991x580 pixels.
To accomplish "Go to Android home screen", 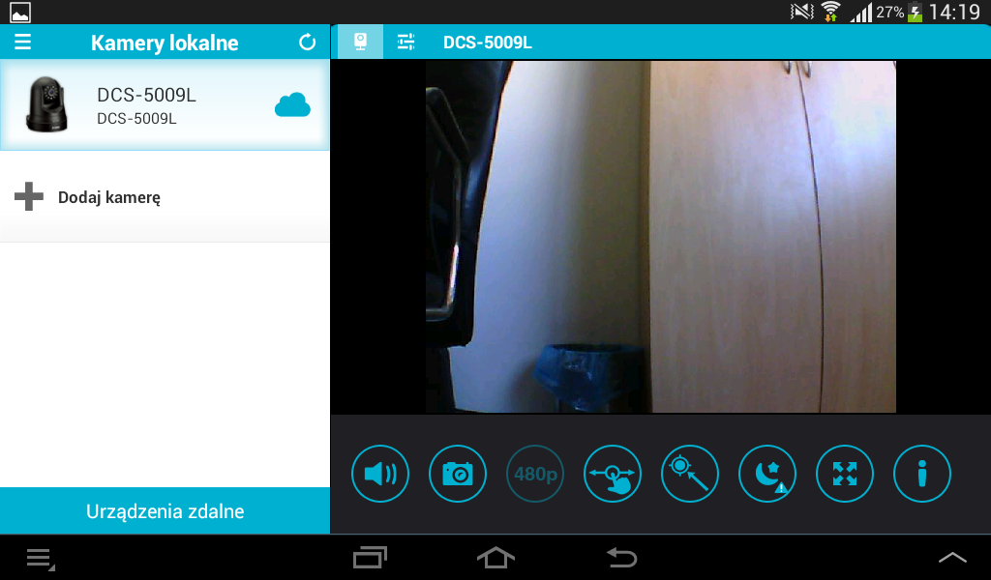I will coord(495,558).
